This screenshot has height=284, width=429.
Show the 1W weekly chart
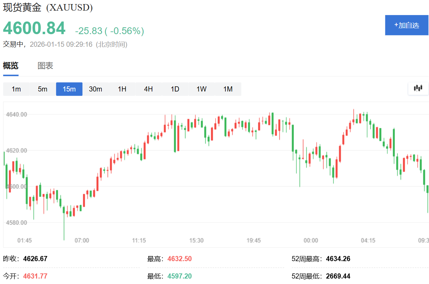click(202, 89)
